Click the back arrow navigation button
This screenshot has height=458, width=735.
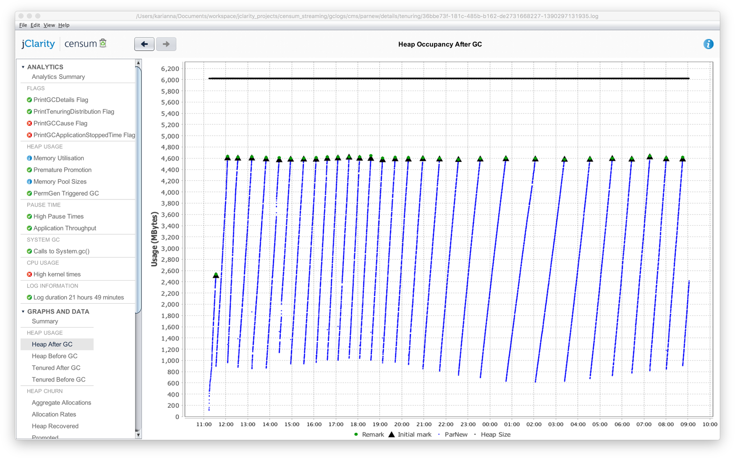144,44
